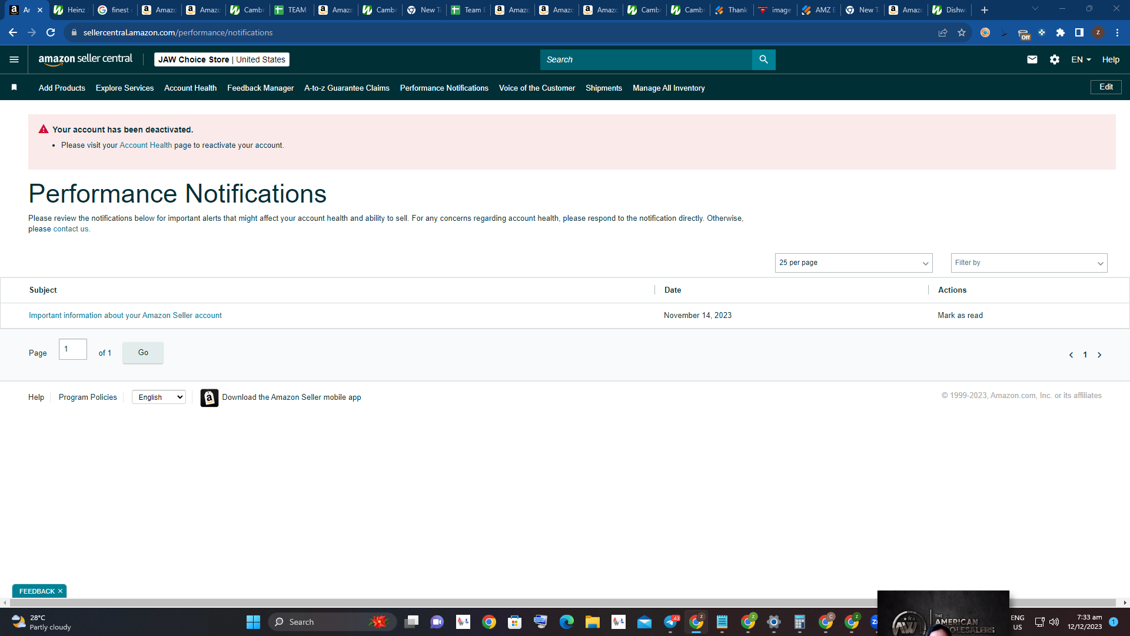Open the Seller Central hamburger menu
Image resolution: width=1130 pixels, height=636 pixels.
(14, 59)
